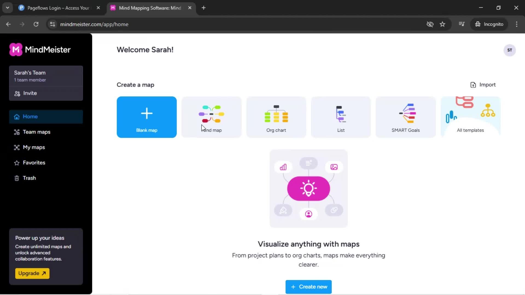Click the MindMeister logo
The image size is (525, 295).
pyautogui.click(x=40, y=50)
